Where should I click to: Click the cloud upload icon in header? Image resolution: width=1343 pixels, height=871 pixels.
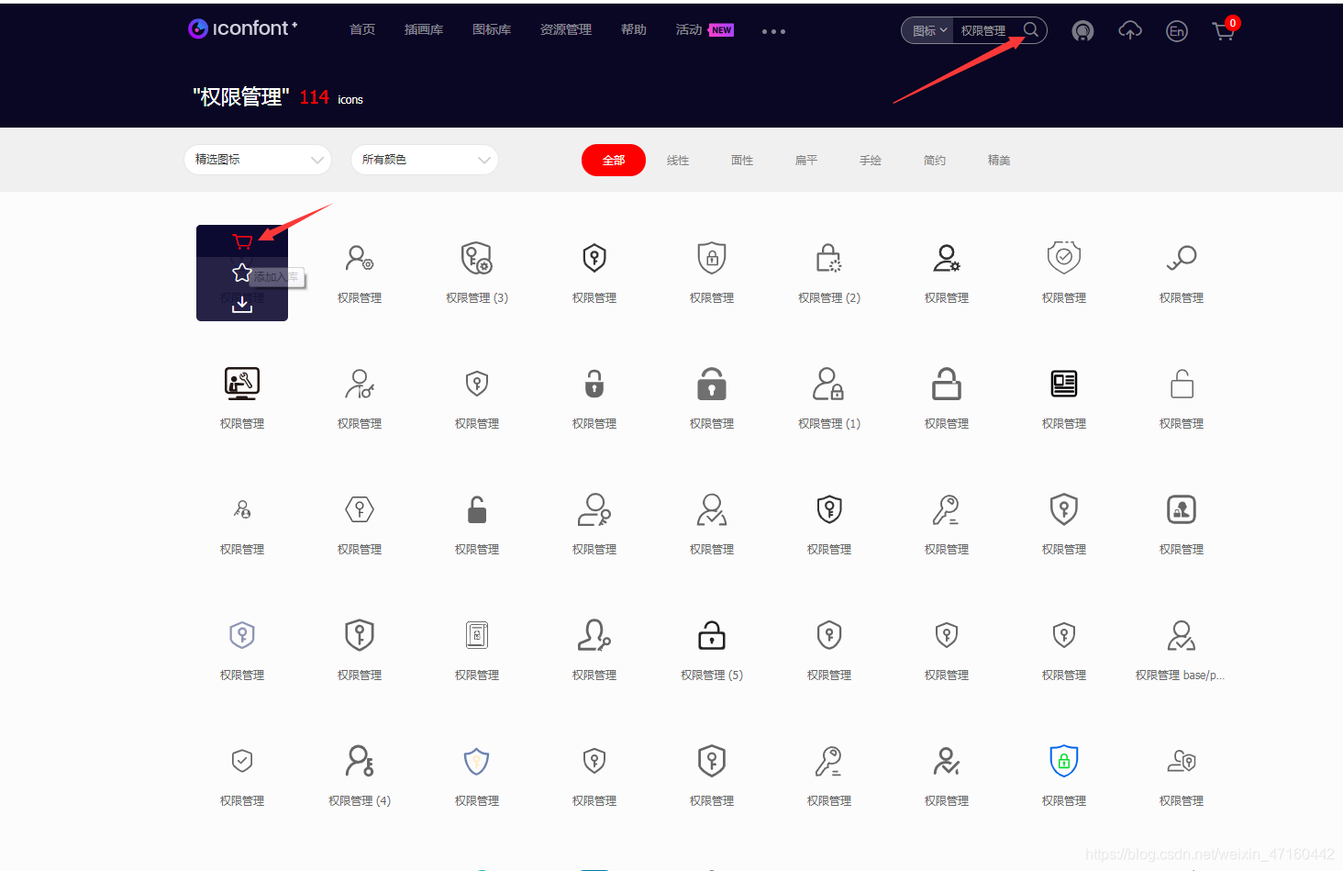[x=1130, y=30]
